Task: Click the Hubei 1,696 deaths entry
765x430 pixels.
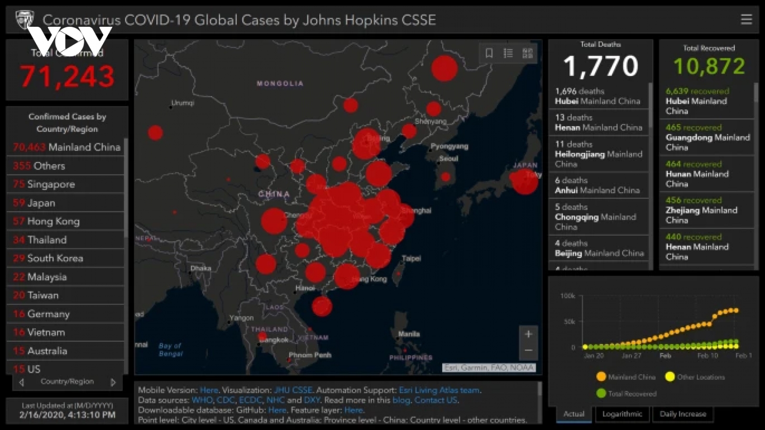Action: [x=599, y=96]
